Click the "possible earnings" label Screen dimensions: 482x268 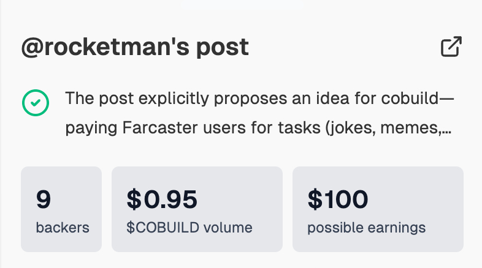click(366, 228)
